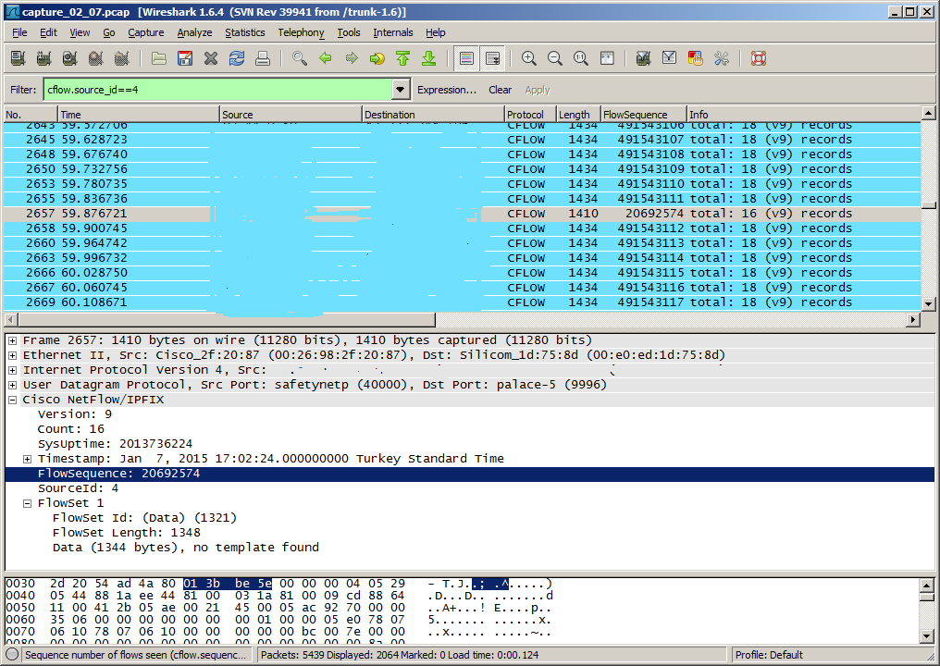Toggle auto scroll in live capture

pyautogui.click(x=492, y=58)
